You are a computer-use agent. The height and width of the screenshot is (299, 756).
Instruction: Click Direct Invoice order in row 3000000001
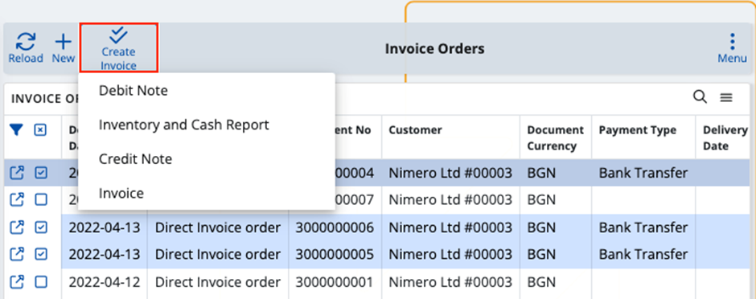[217, 281]
